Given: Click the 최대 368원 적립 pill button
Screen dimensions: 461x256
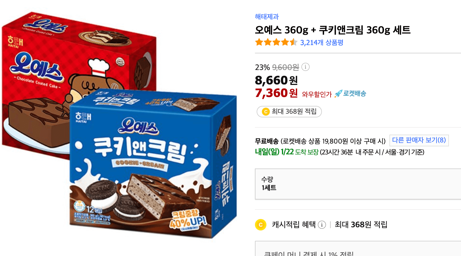Looking at the screenshot, I should [x=289, y=112].
